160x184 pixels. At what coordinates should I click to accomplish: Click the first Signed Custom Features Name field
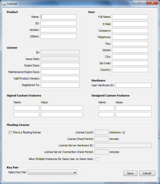coord(27,108)
